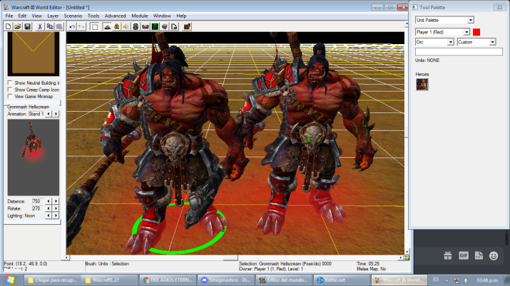Increase Rotate value with right arrow

pos(56,208)
